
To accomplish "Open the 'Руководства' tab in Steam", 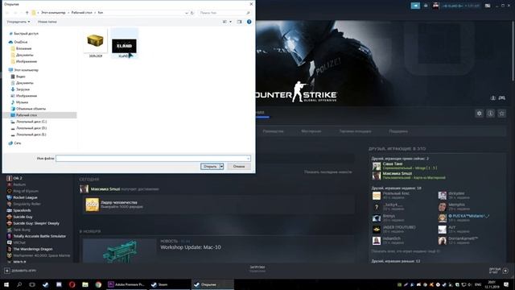I will [273, 131].
